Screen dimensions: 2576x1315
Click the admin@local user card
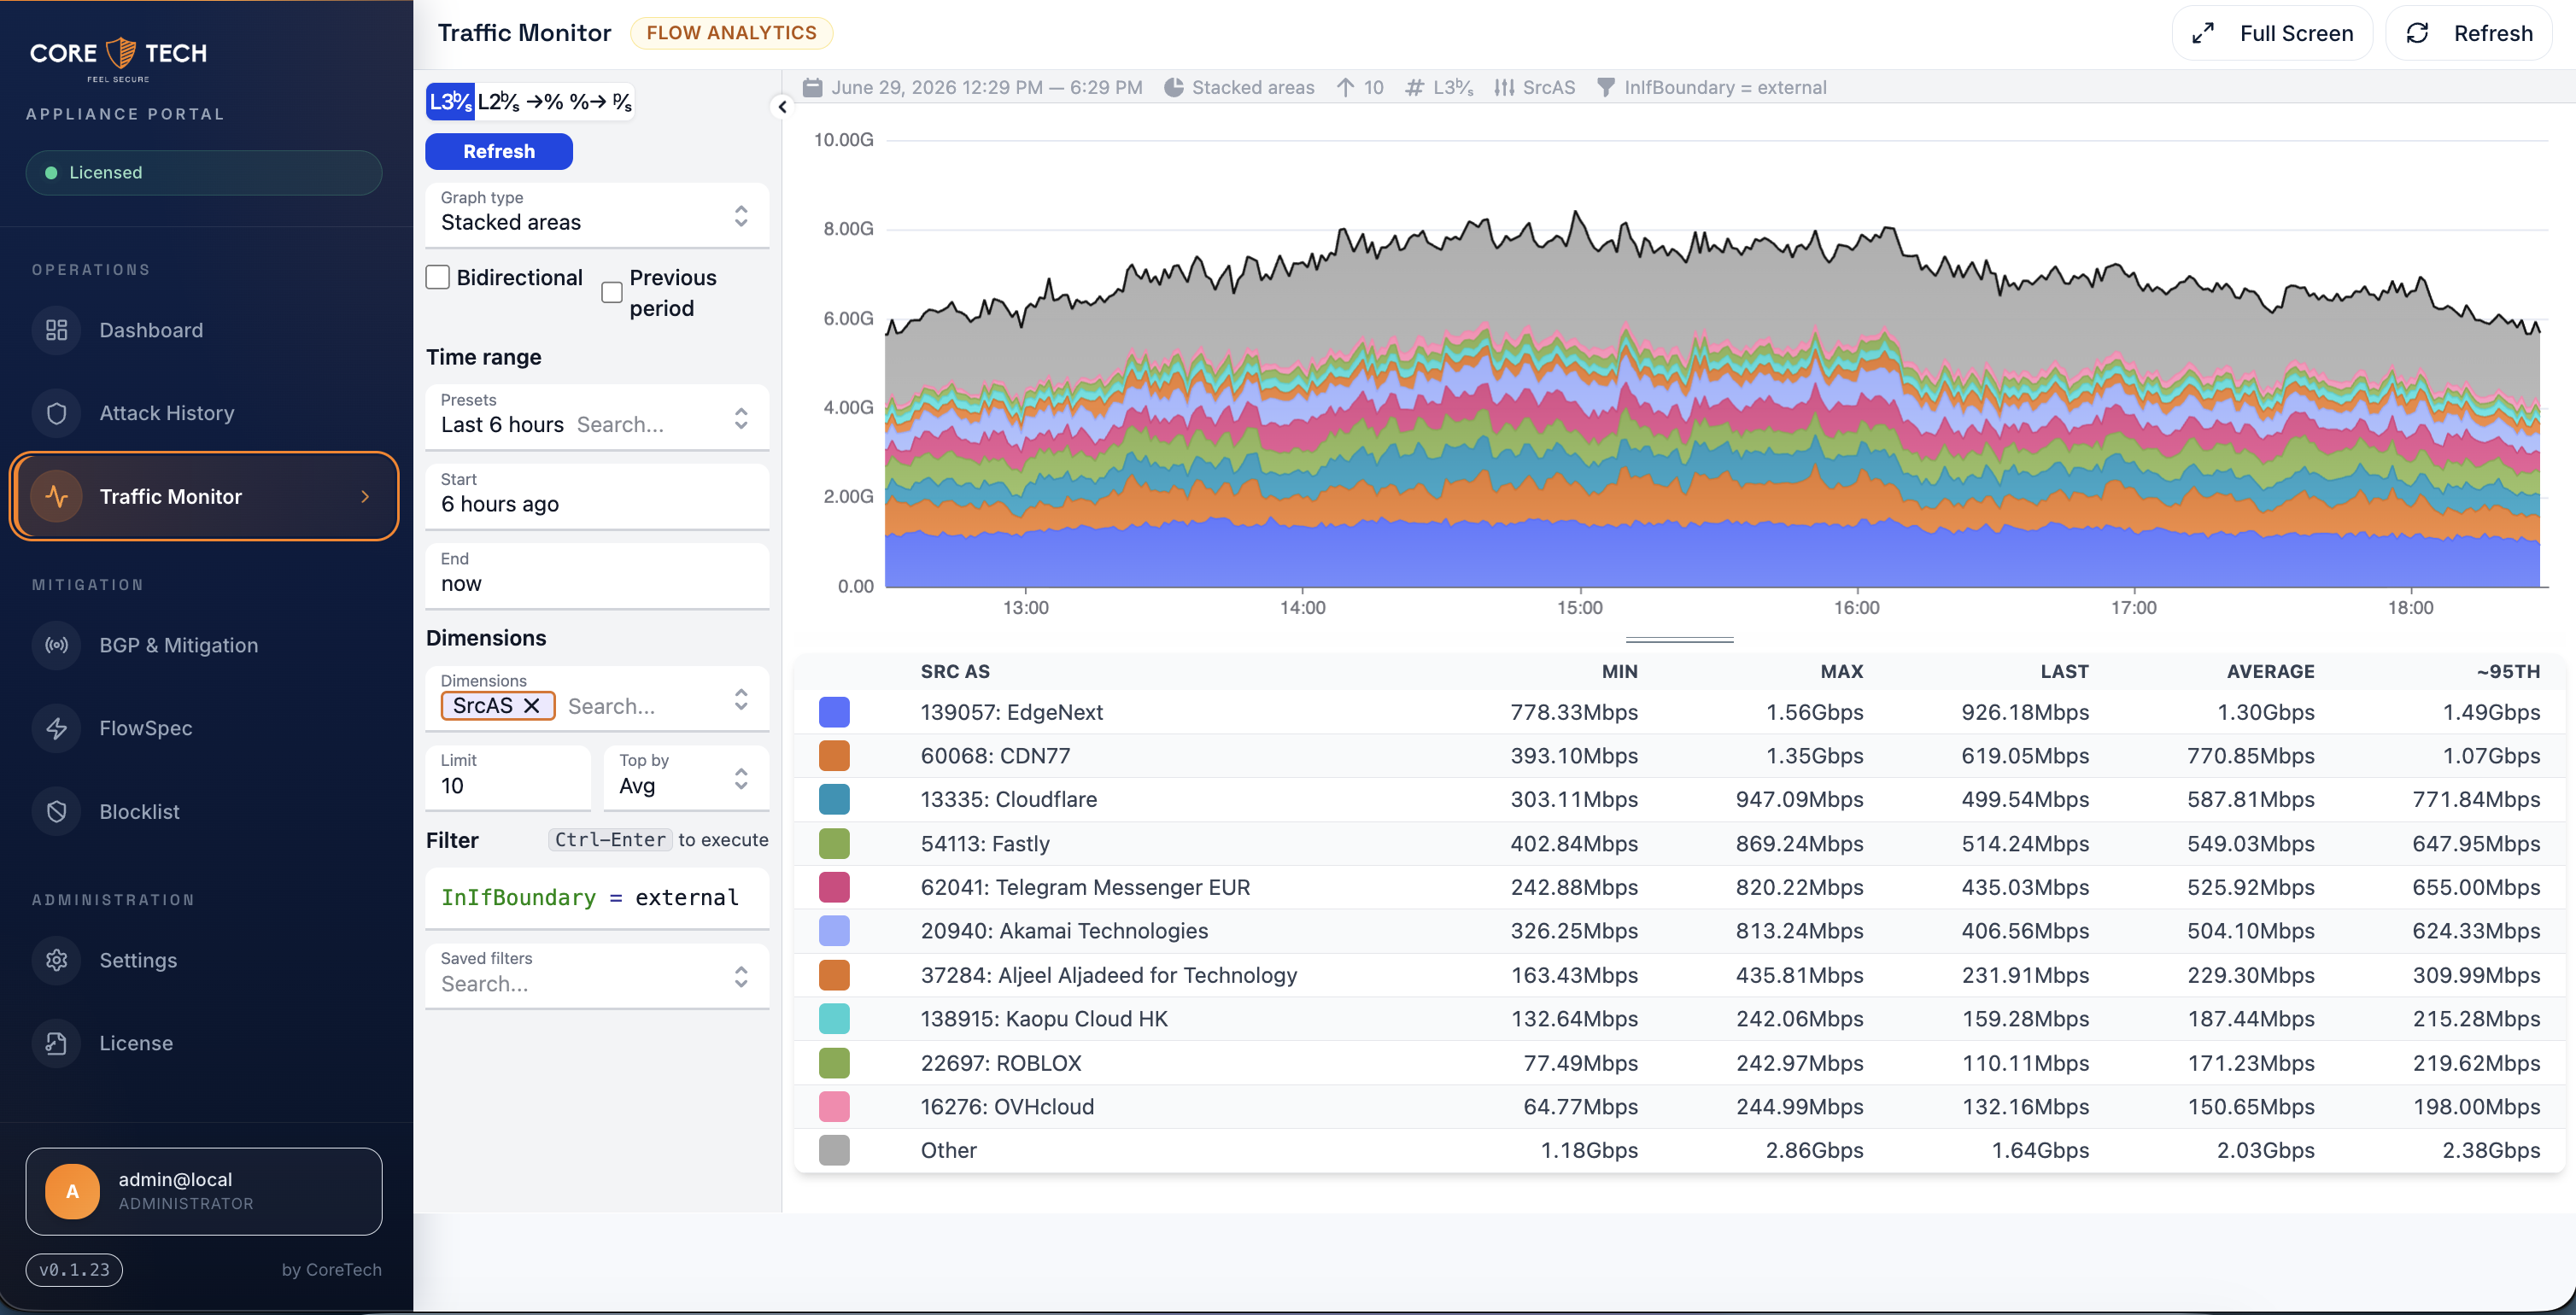[204, 1191]
